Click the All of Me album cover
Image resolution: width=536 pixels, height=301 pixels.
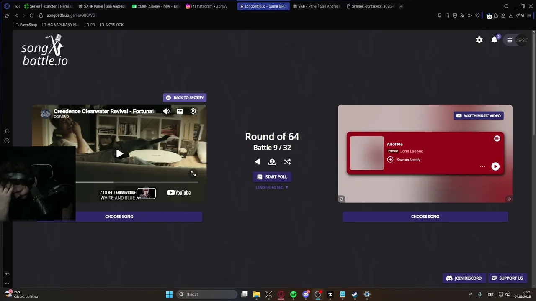[367, 153]
